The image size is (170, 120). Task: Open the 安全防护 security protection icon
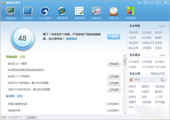click(28, 12)
